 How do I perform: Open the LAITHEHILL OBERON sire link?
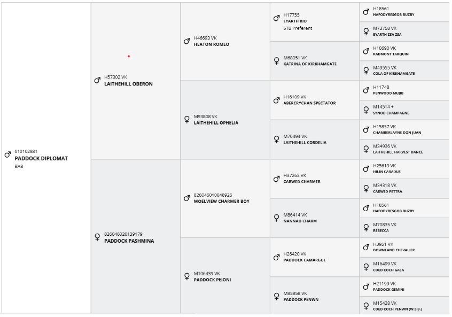point(128,84)
